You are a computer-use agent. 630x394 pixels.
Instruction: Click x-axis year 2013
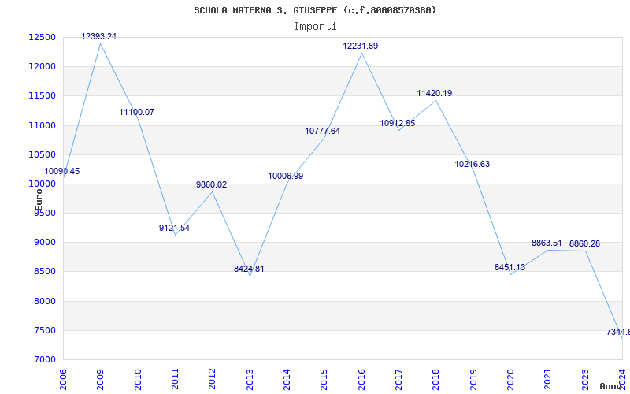(250, 380)
